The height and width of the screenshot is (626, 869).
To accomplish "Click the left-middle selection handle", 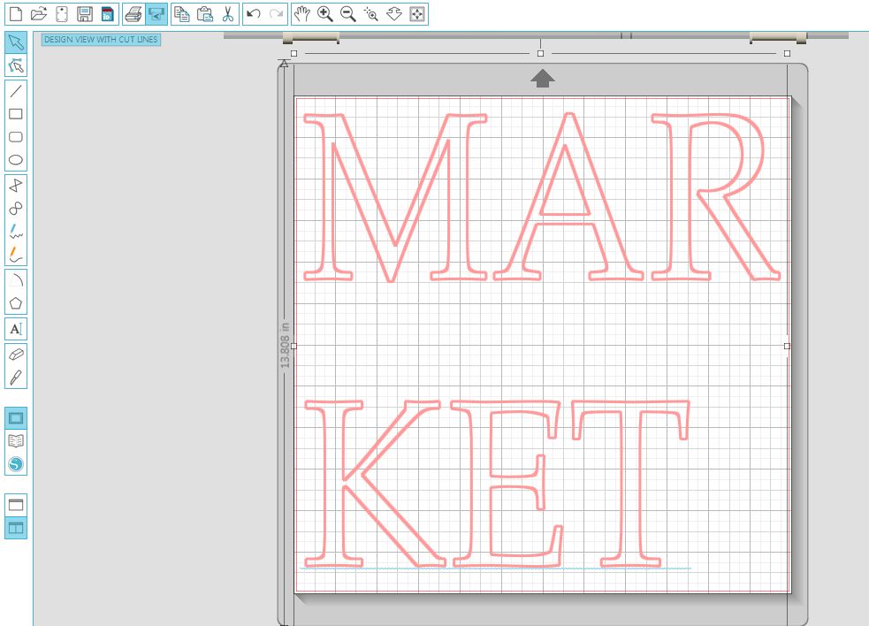I will 294,346.
